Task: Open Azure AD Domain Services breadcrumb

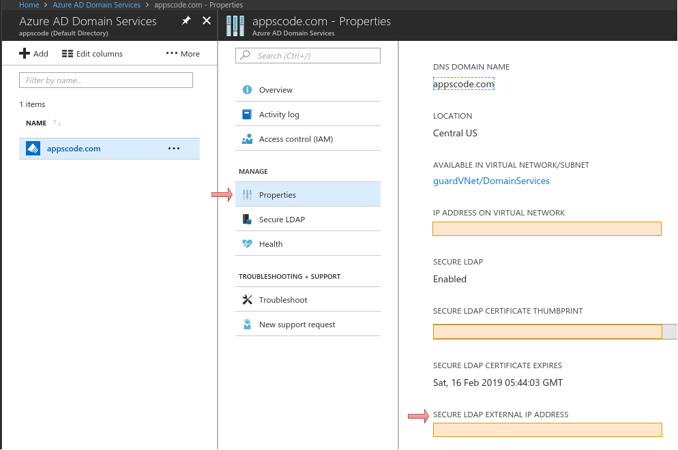Action: pos(96,5)
